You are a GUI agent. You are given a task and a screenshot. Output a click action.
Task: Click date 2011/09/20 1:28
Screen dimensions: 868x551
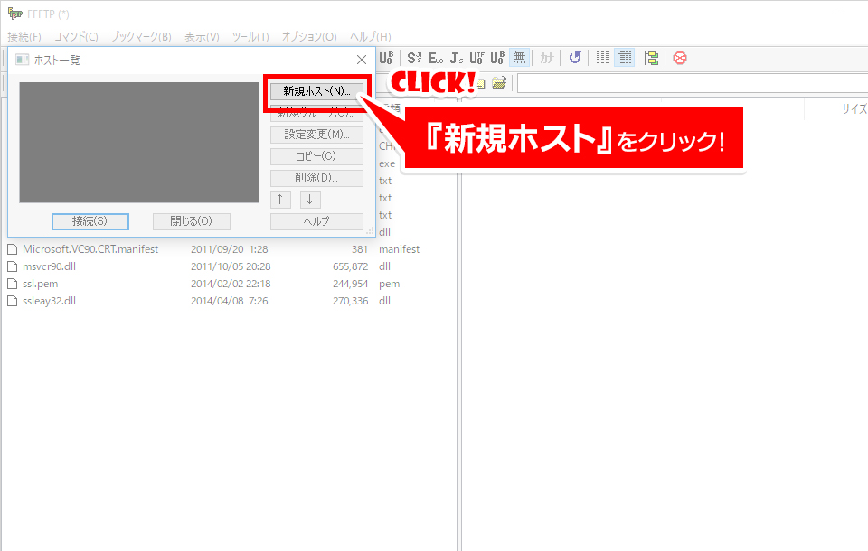point(229,249)
